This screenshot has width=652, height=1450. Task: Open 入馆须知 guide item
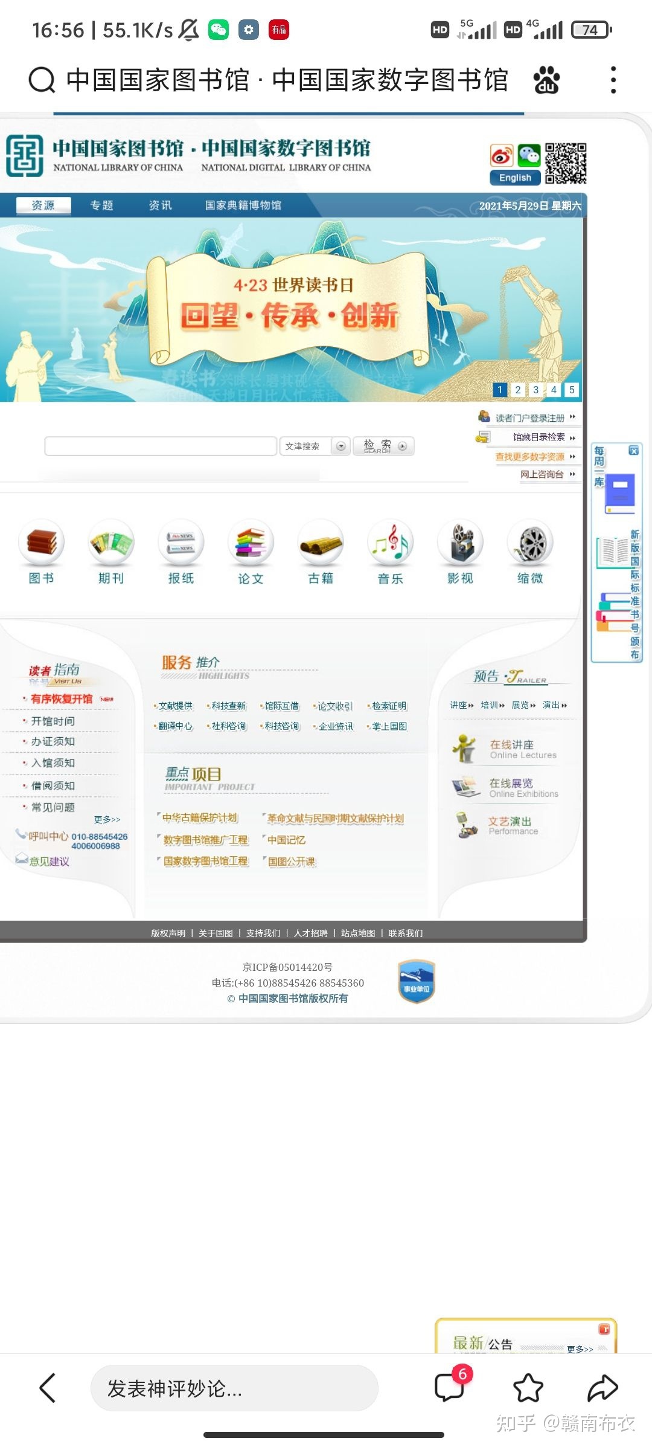click(53, 763)
